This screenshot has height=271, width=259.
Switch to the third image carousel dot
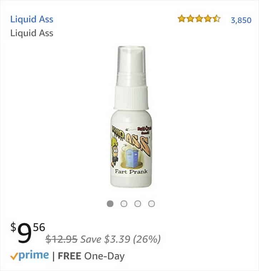[138, 203]
